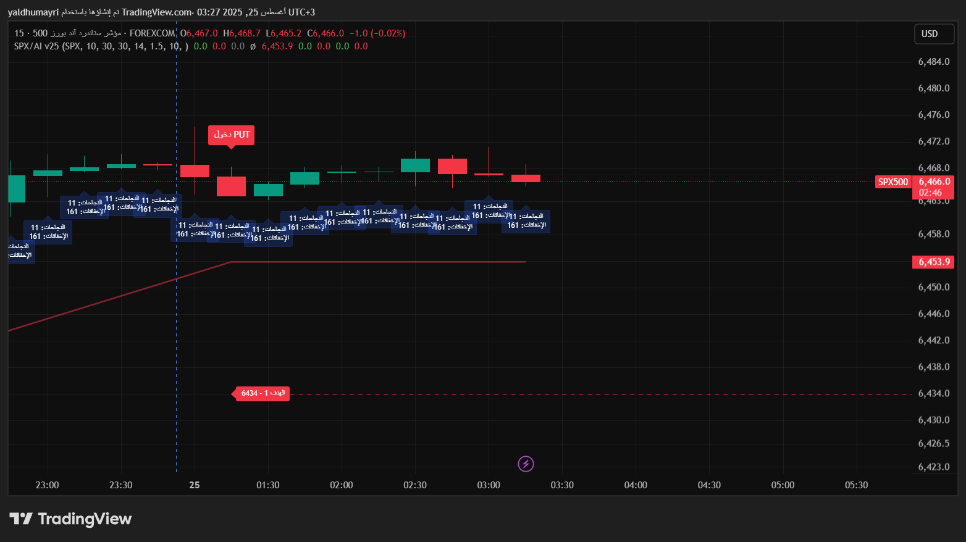Click the purple lightning quick-trade icon

coord(526,464)
